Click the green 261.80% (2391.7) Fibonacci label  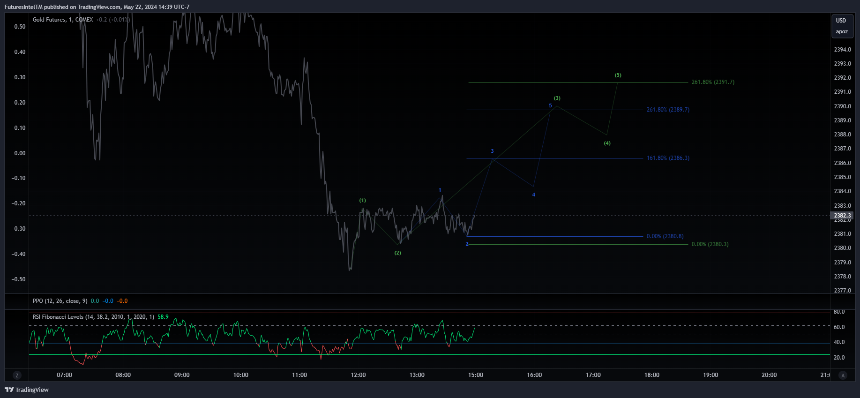click(x=713, y=82)
